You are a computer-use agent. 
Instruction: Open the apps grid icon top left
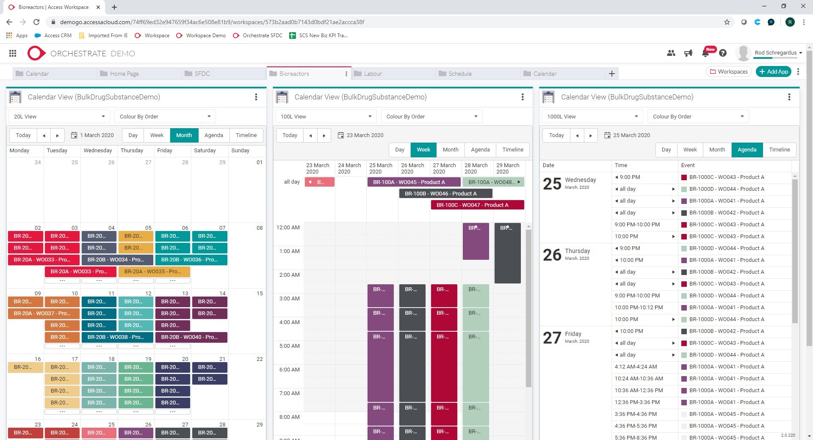pos(12,53)
